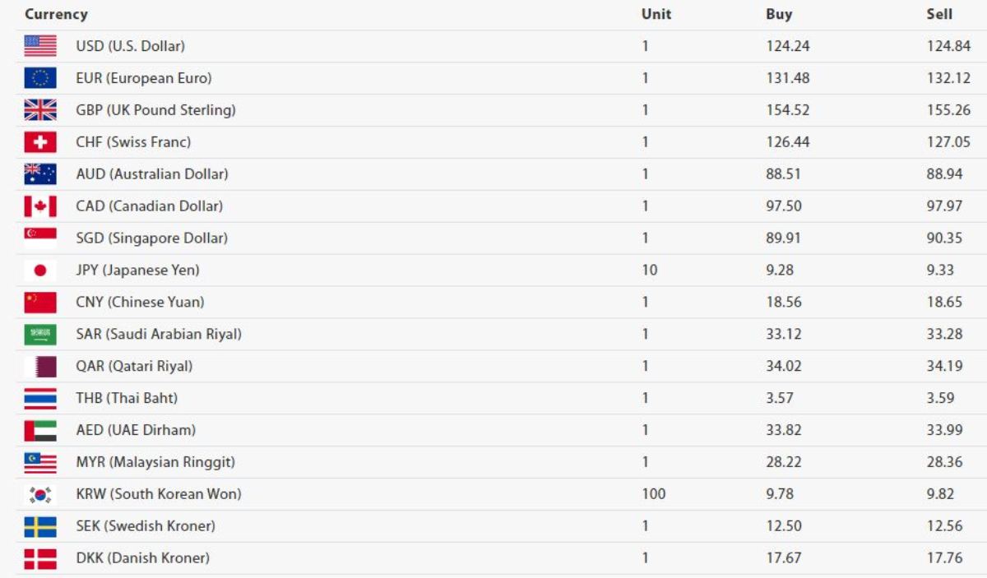Viewport: 987px width, 578px height.
Task: Select the European Union flag icon
Action: [40, 78]
